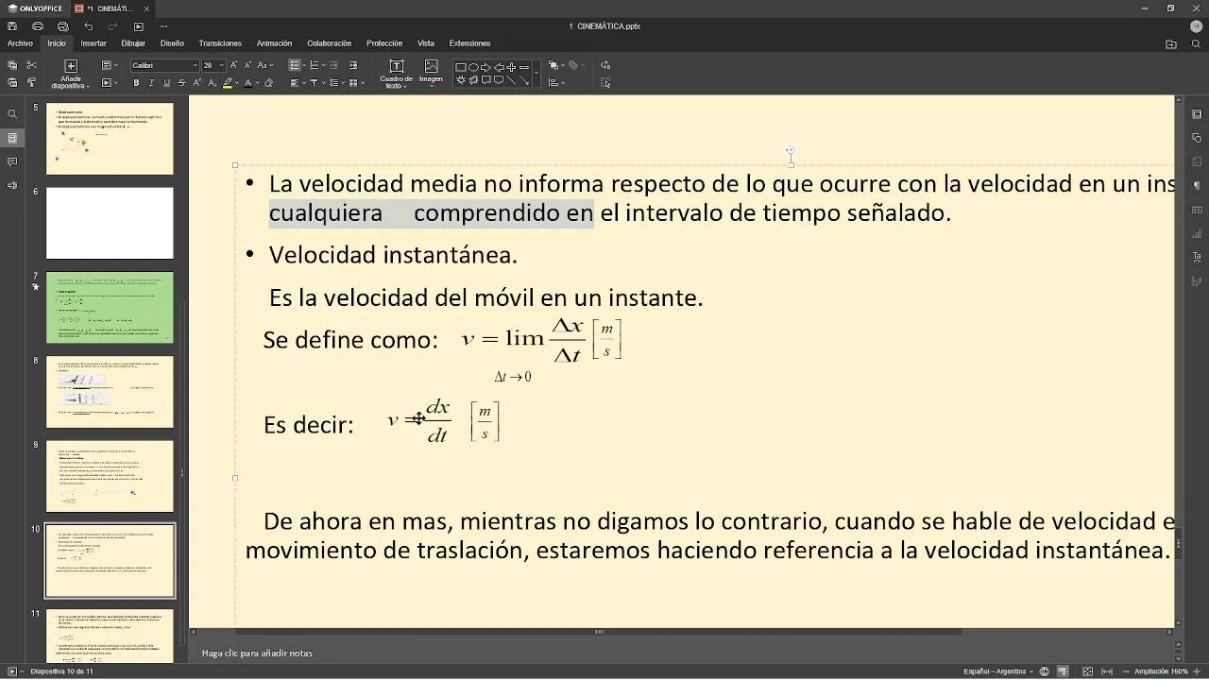Start the slideshow from the quick-access toolbar

(138, 26)
